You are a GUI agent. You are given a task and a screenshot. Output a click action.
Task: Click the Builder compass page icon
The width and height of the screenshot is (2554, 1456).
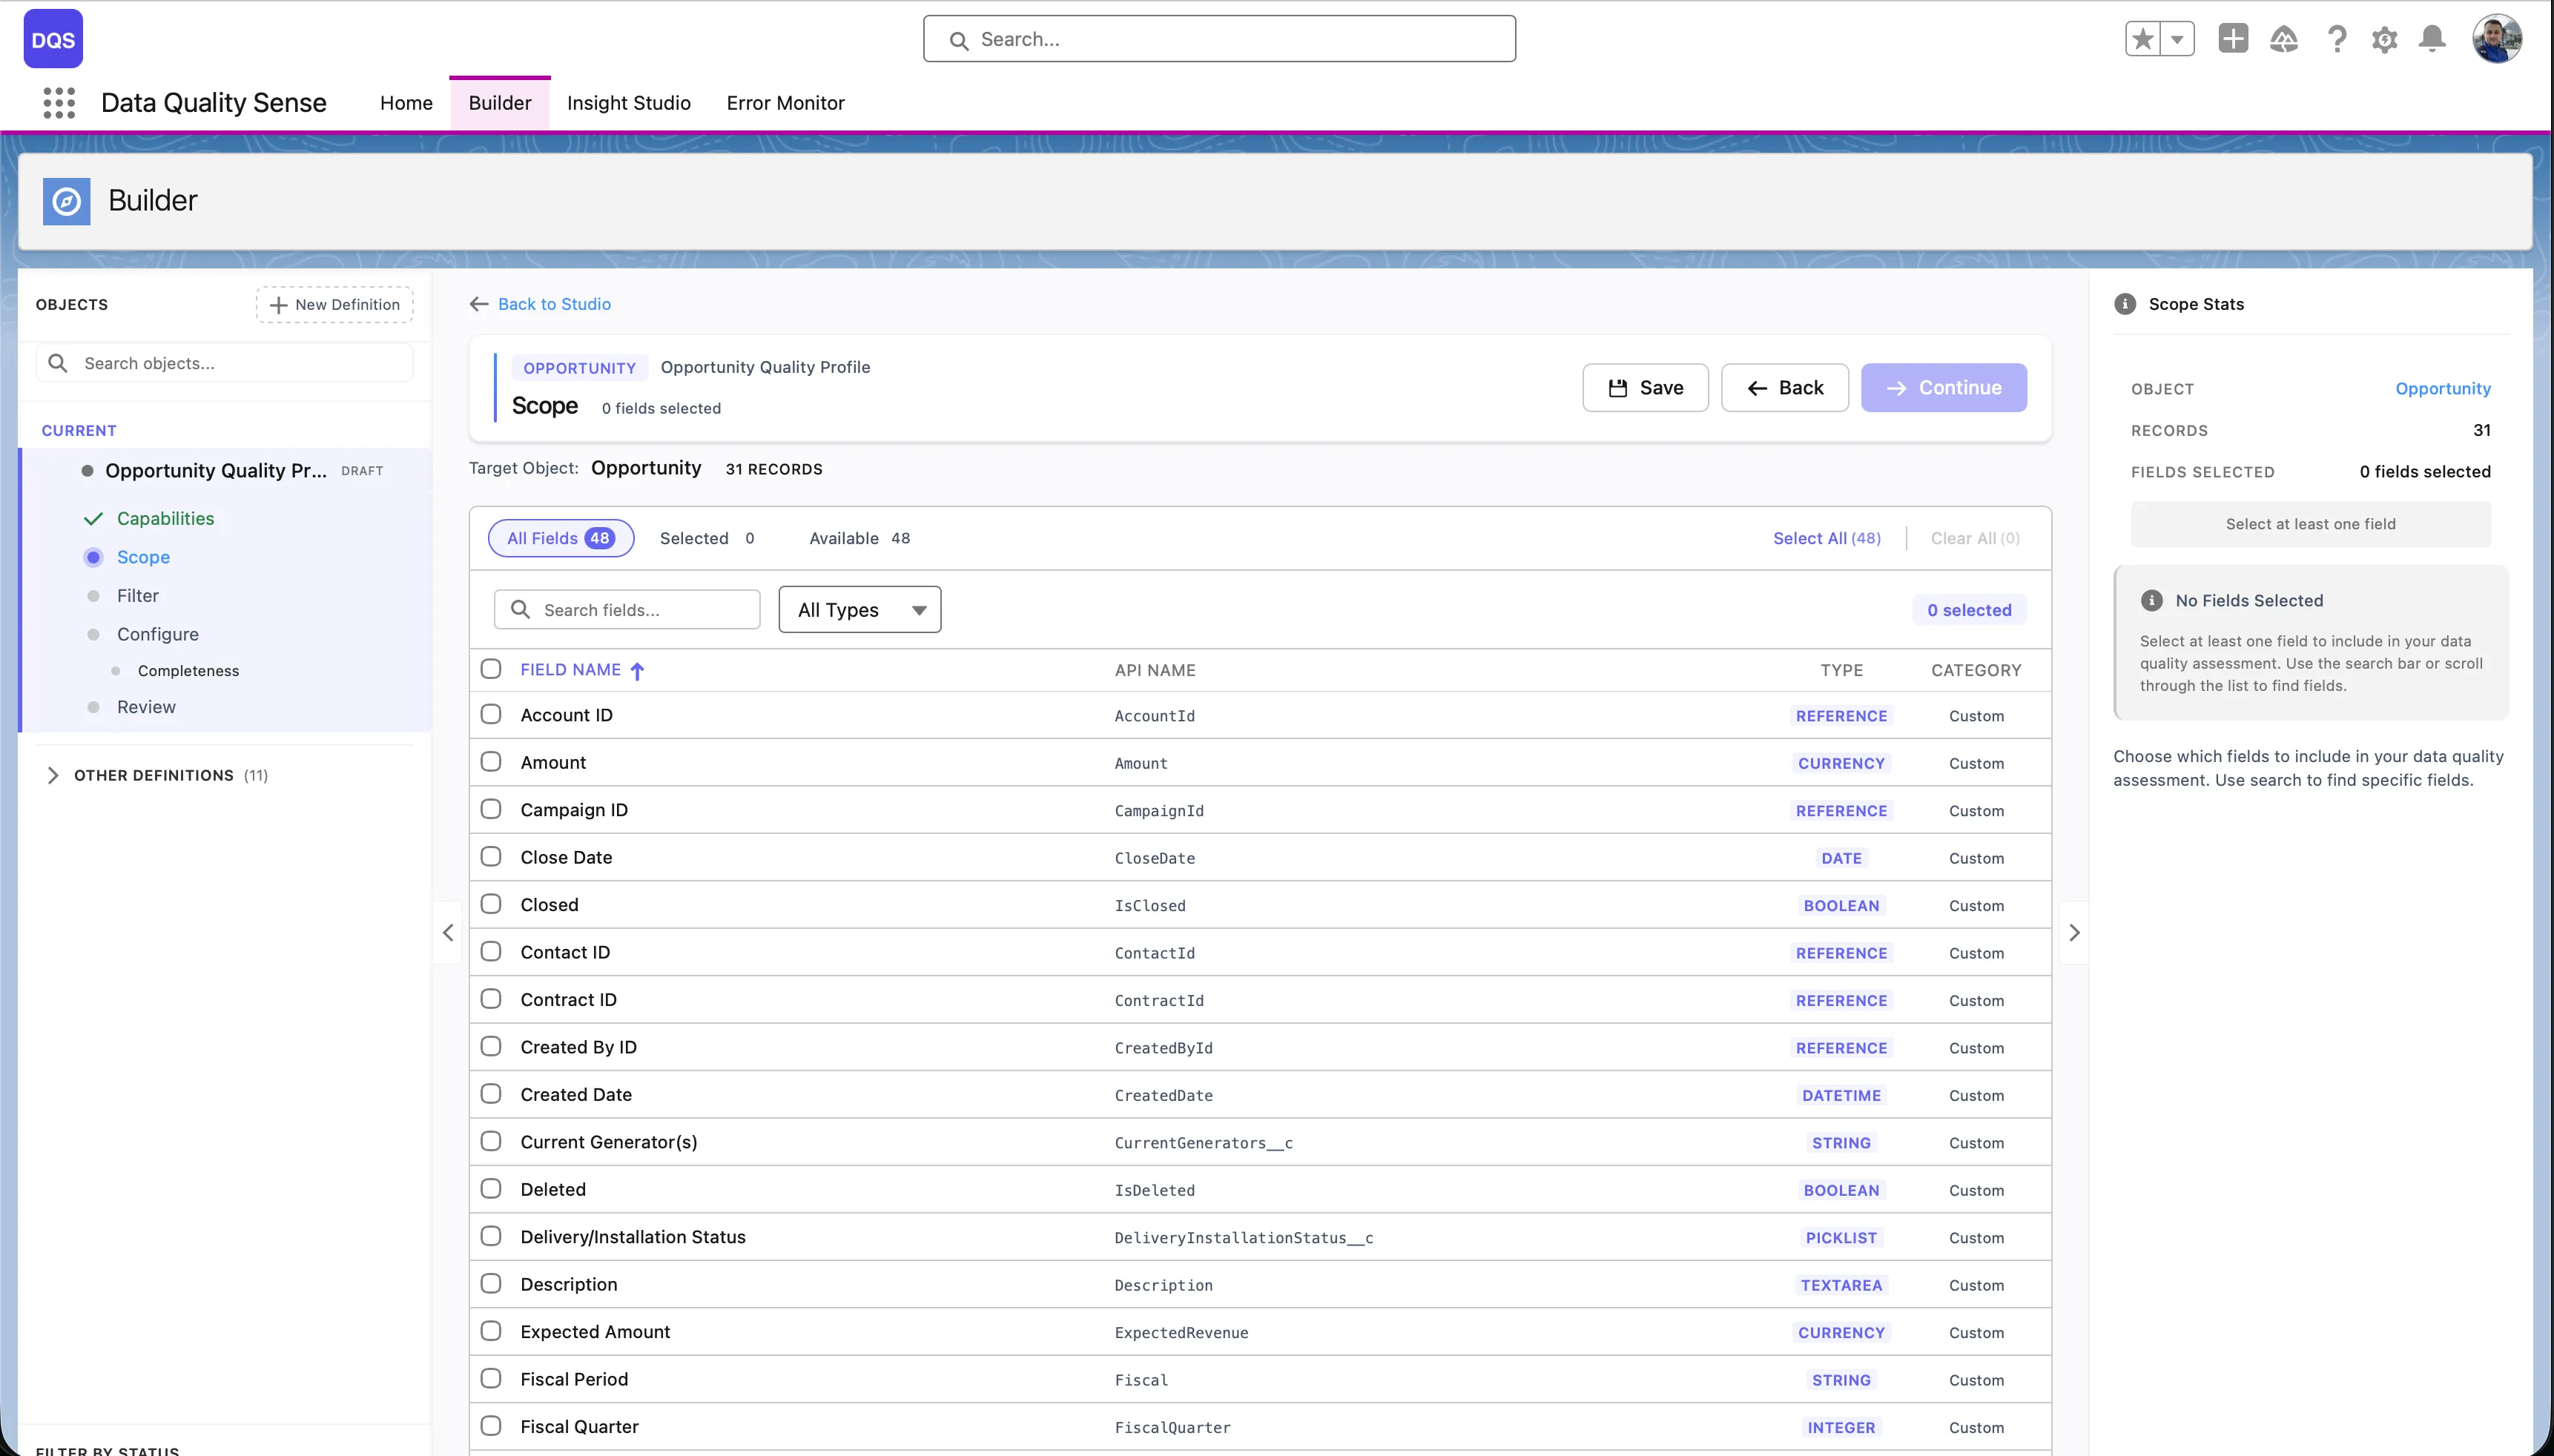66,200
